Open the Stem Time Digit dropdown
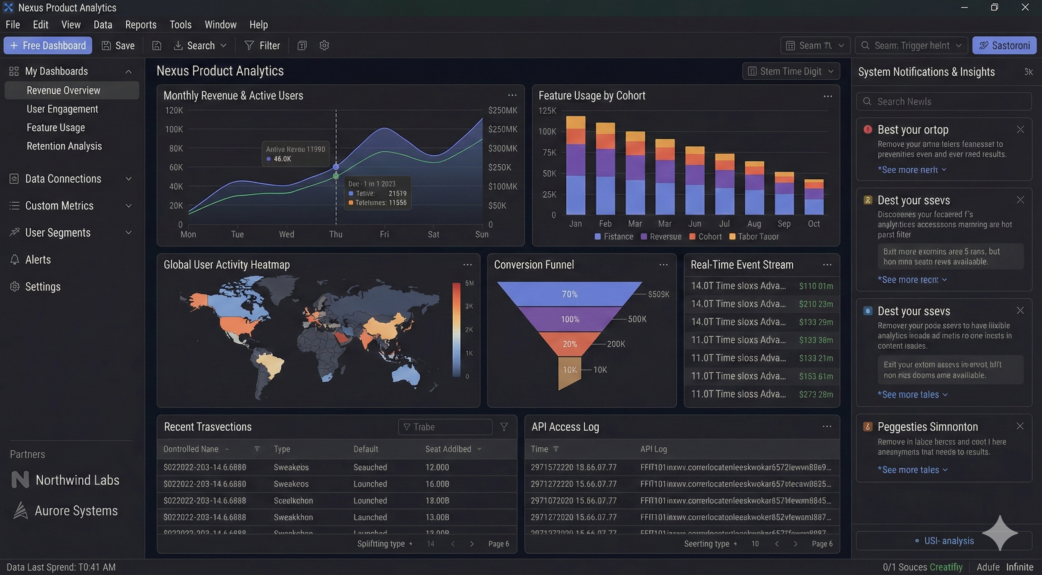The image size is (1042, 575). click(790, 71)
